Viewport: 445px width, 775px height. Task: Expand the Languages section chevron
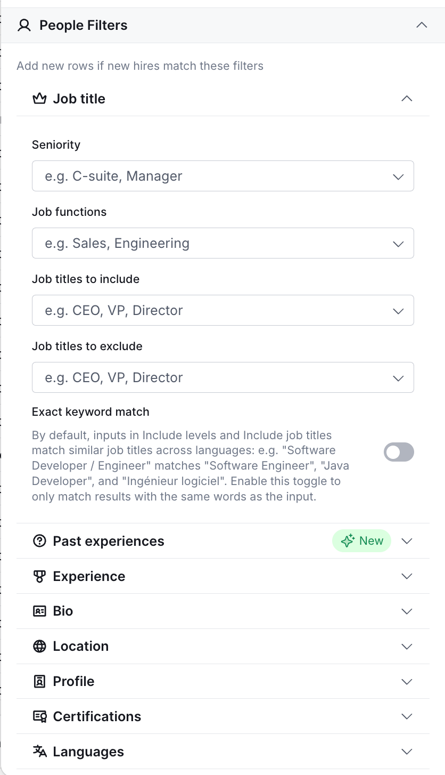click(x=407, y=752)
